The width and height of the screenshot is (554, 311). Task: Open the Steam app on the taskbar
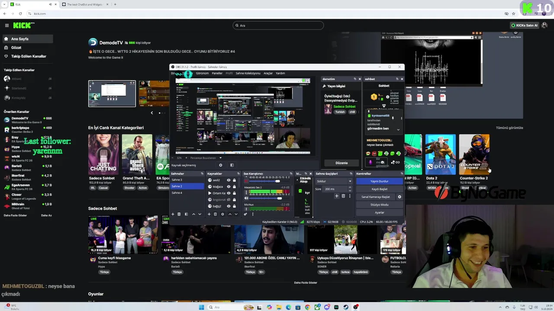[346, 307]
